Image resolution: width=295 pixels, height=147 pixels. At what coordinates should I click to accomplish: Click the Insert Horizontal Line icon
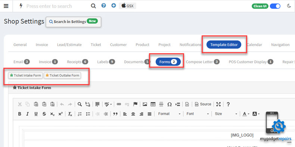coord(161,104)
